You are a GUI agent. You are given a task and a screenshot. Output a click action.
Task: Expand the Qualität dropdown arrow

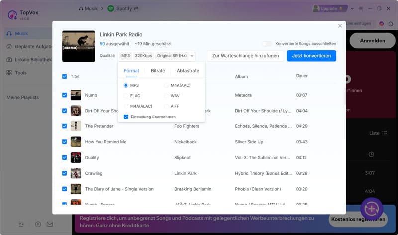click(x=192, y=56)
